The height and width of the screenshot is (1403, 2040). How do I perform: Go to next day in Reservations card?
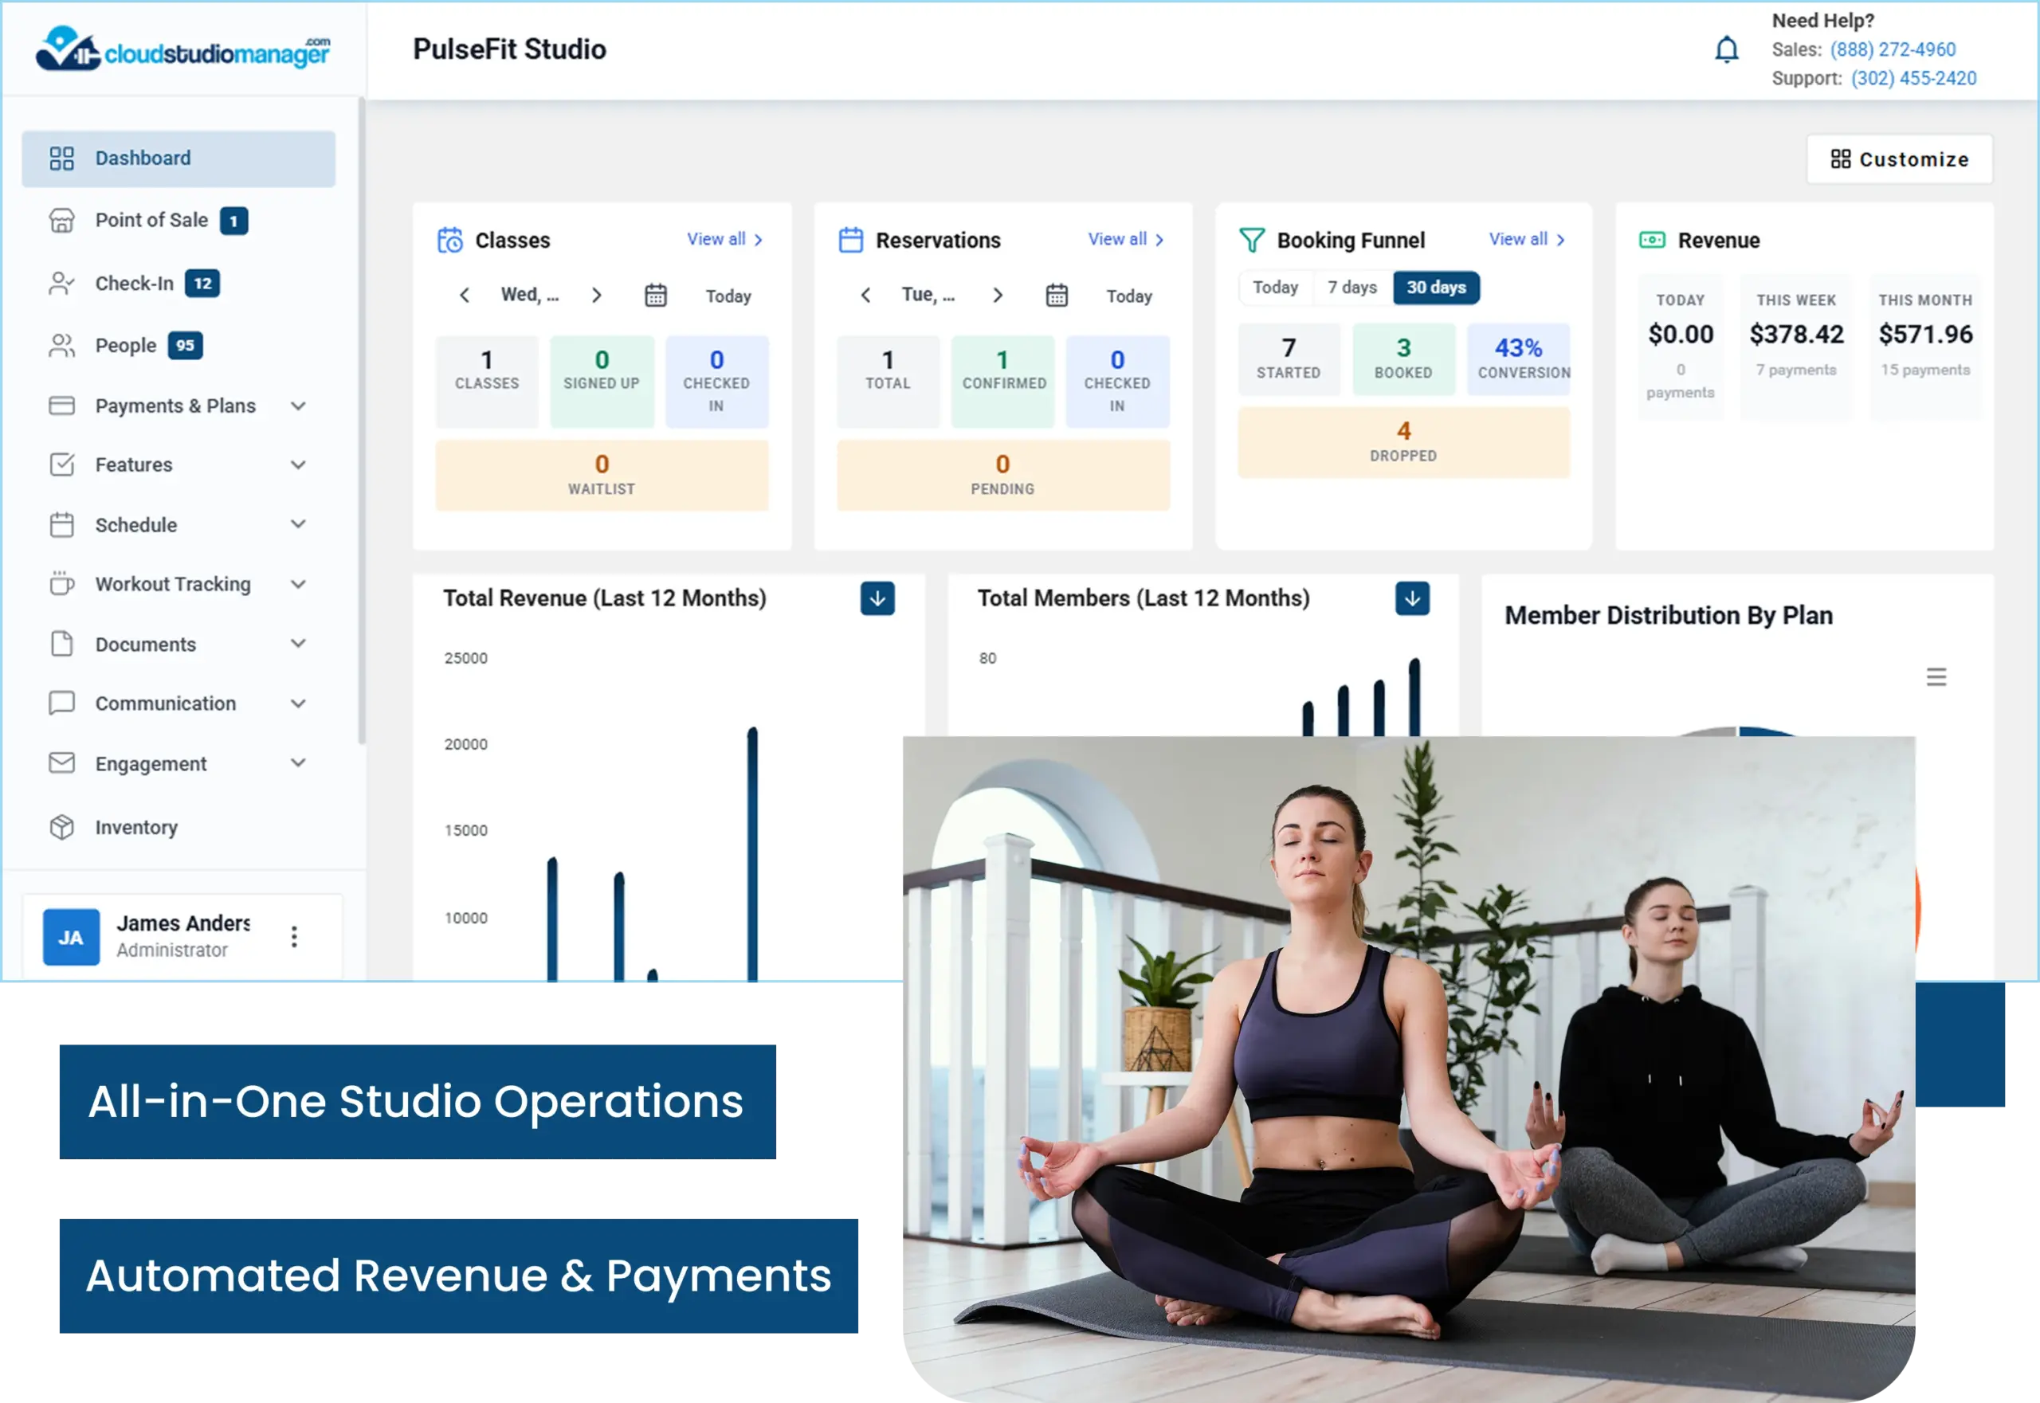point(997,296)
